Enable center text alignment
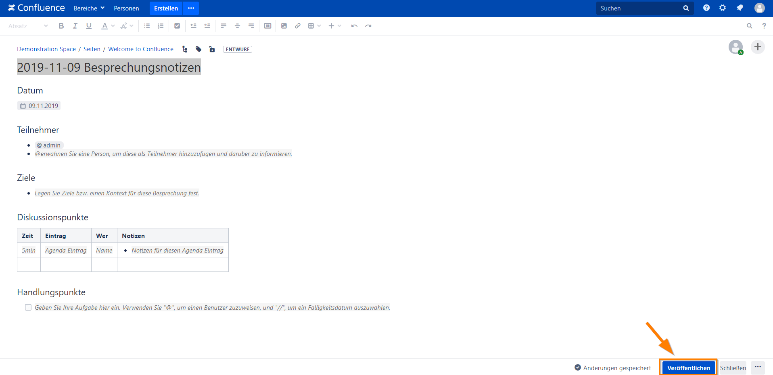773x375 pixels. pyautogui.click(x=237, y=25)
